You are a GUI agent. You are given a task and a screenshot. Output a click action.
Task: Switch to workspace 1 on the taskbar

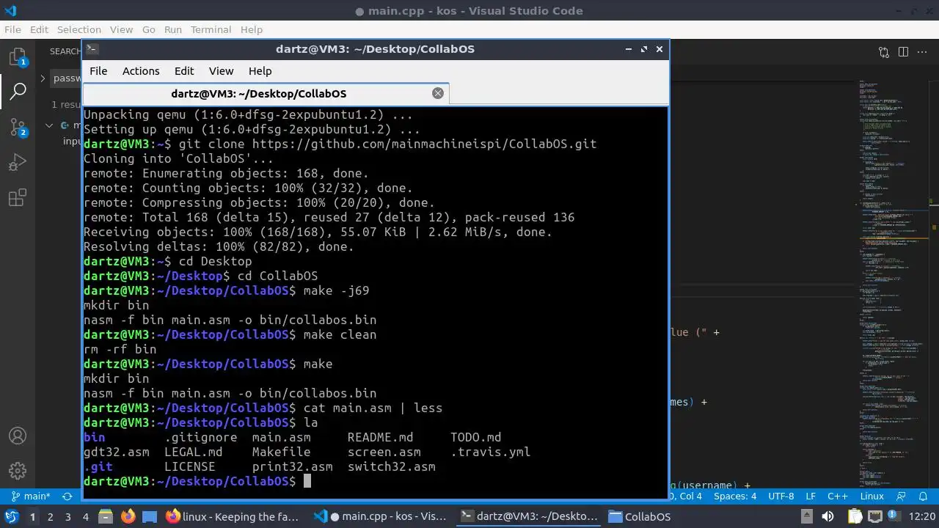32,517
